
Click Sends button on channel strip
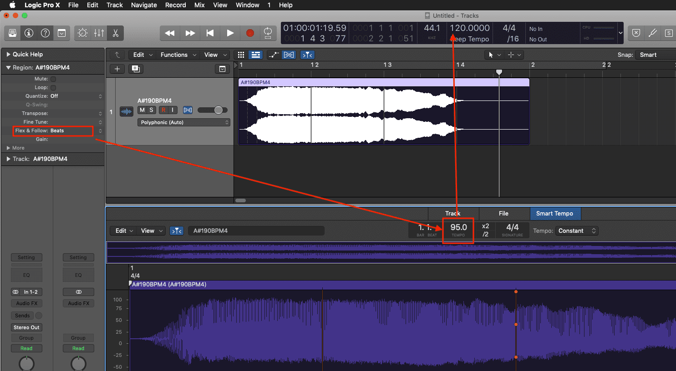point(22,316)
